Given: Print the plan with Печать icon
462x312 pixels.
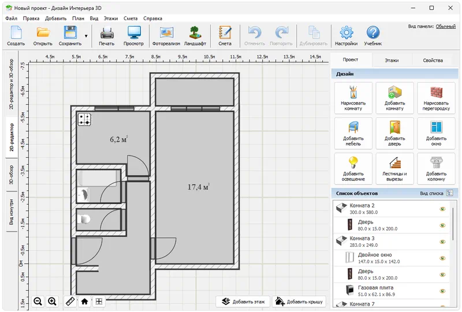Looking at the screenshot, I should [107, 36].
